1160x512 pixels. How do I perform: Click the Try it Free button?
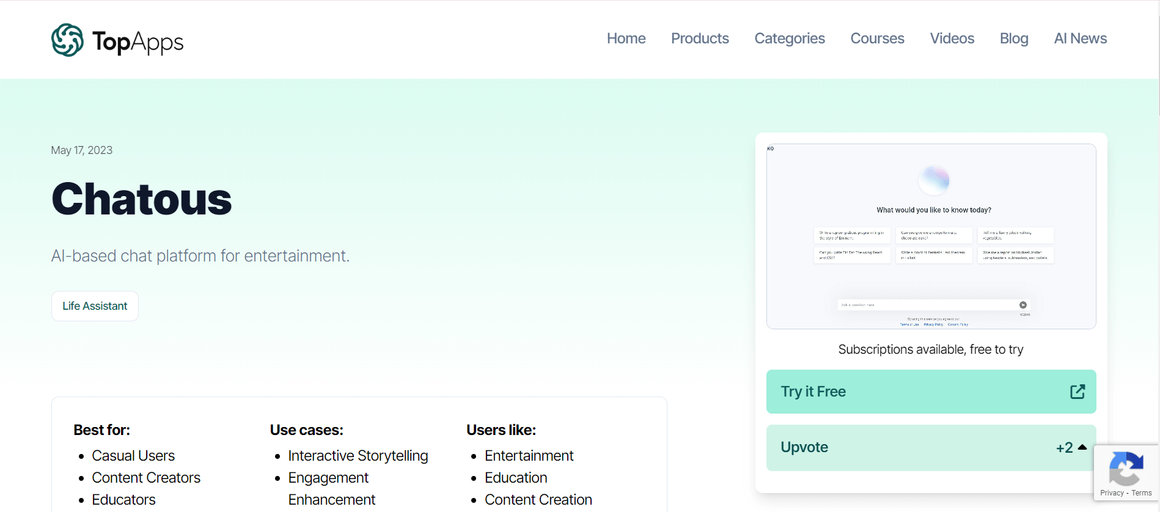pos(931,392)
